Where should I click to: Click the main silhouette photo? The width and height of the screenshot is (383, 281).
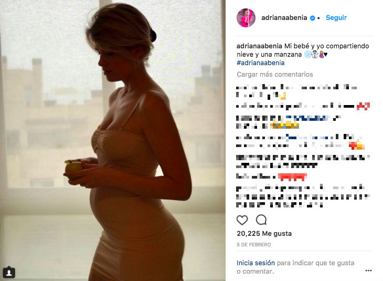coord(113,140)
